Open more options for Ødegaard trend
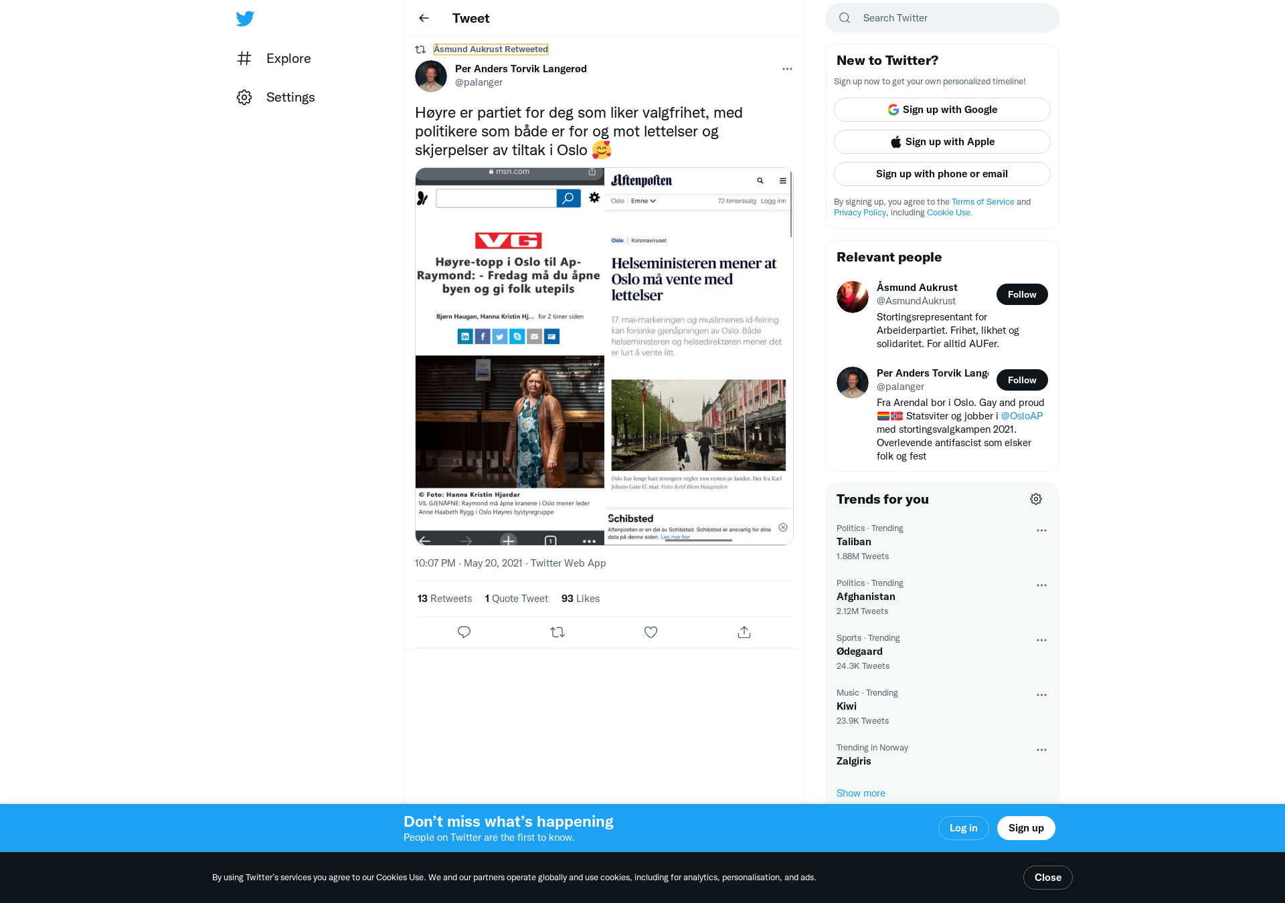The image size is (1285, 903). [x=1041, y=640]
